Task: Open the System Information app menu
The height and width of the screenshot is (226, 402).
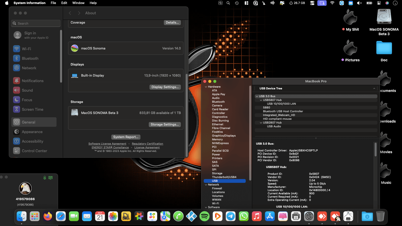Action: coord(29,3)
